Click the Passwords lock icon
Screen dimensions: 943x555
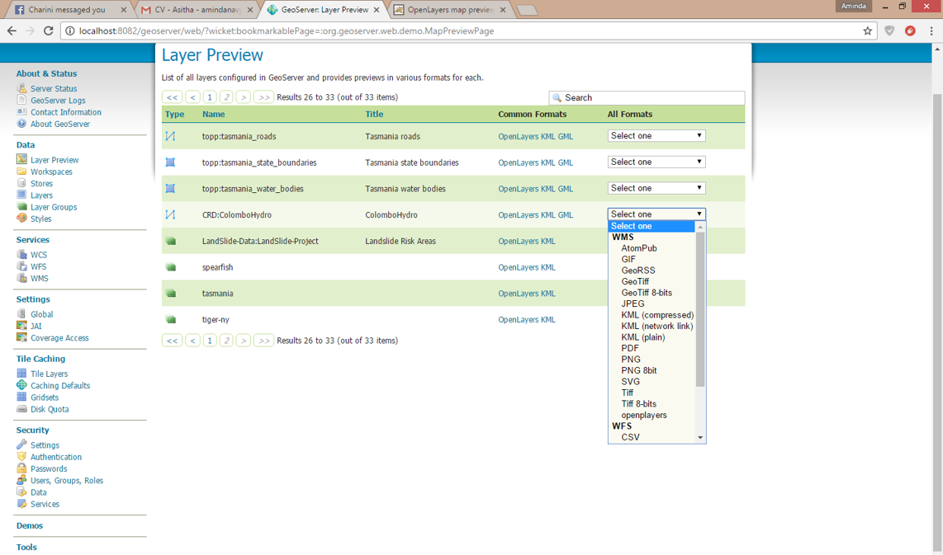point(21,468)
